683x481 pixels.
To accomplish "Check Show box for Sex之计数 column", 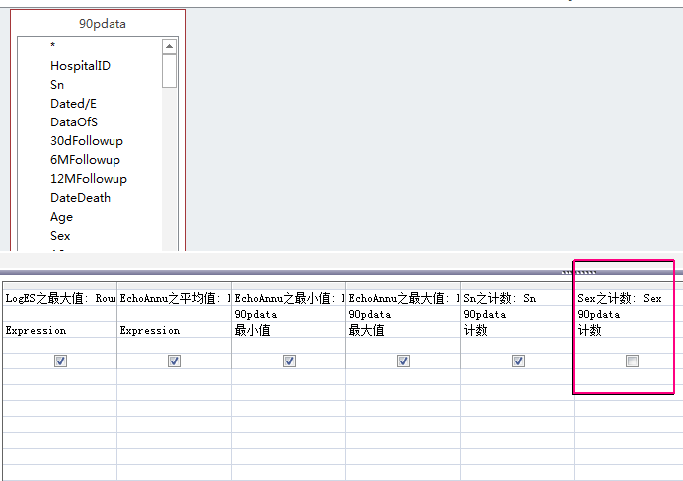I will [x=632, y=361].
